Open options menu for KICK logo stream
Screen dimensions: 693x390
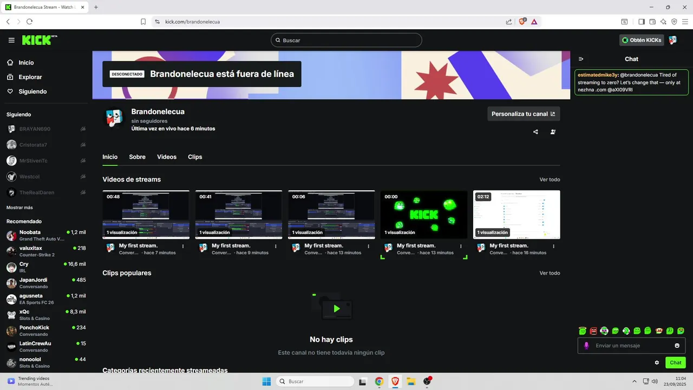click(x=461, y=246)
